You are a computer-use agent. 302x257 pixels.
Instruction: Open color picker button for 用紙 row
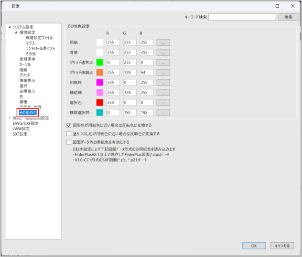pyautogui.click(x=163, y=42)
